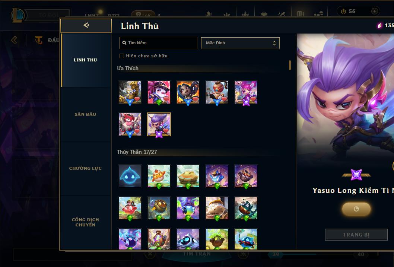Screen dimensions: 394x267
Task: Pick the pie-shaped river sprite variant
Action: (188, 176)
